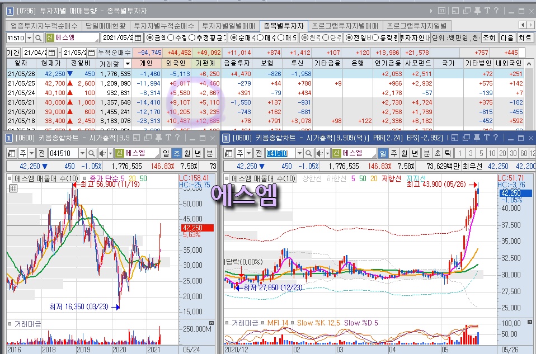536x354 pixels.
Task: Select the 매도 radio button
Action: [x=281, y=38]
